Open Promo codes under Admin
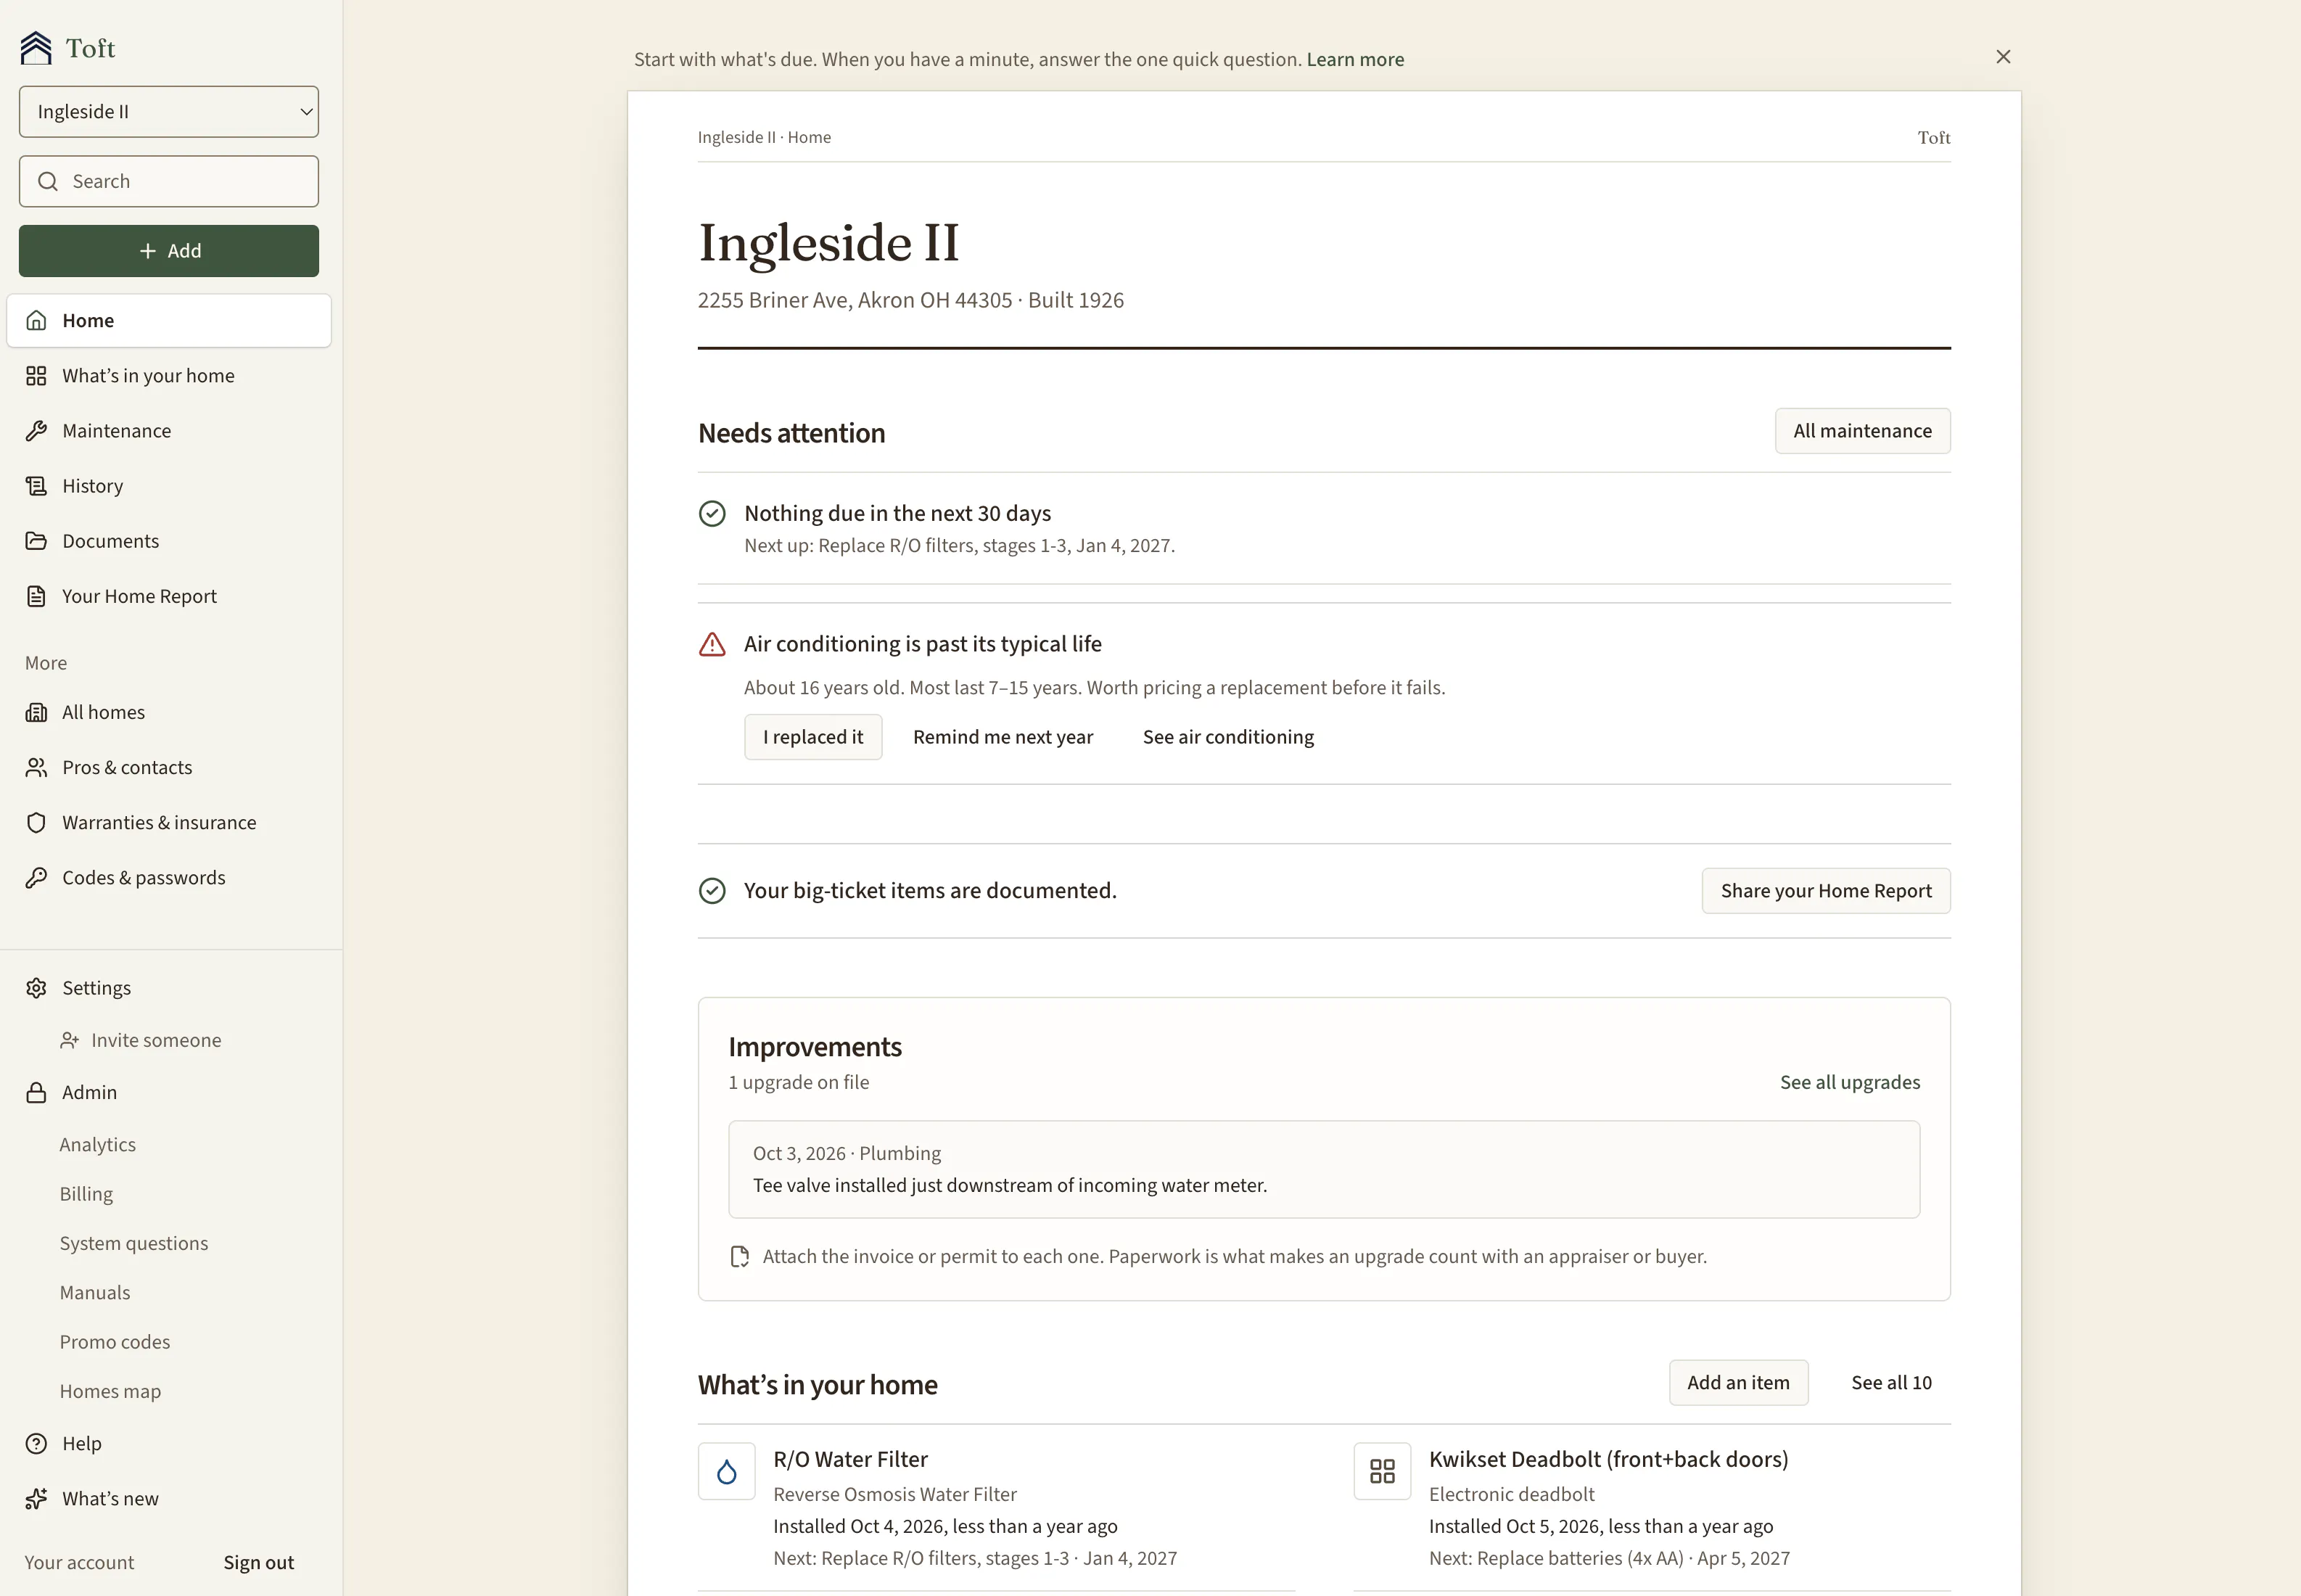The height and width of the screenshot is (1596, 2301). 115,1341
